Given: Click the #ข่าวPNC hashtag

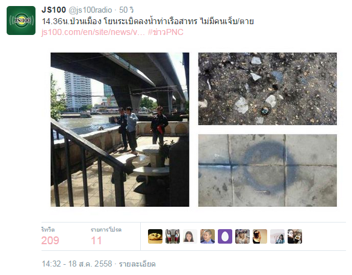Looking at the screenshot, I should pos(165,32).
